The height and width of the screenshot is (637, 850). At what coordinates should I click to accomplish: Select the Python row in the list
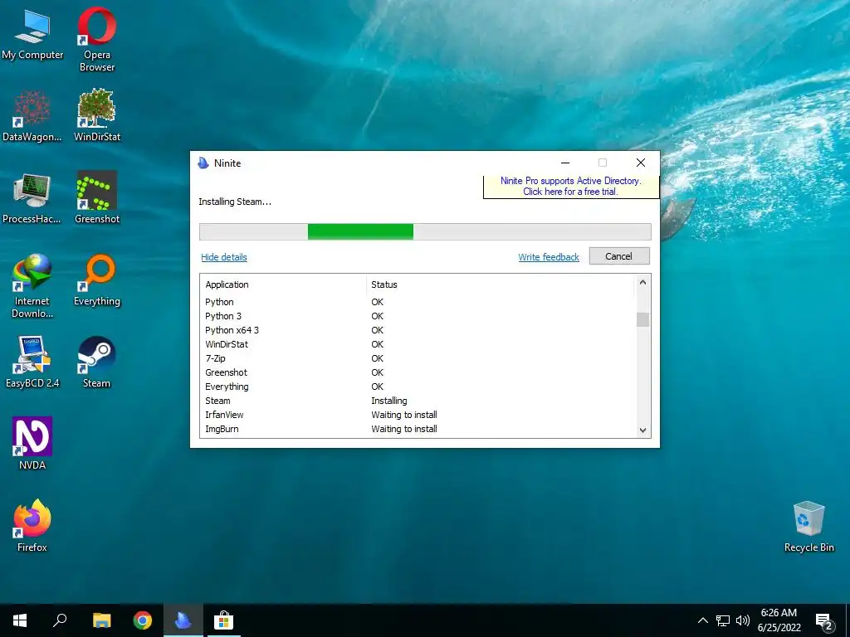click(x=418, y=302)
